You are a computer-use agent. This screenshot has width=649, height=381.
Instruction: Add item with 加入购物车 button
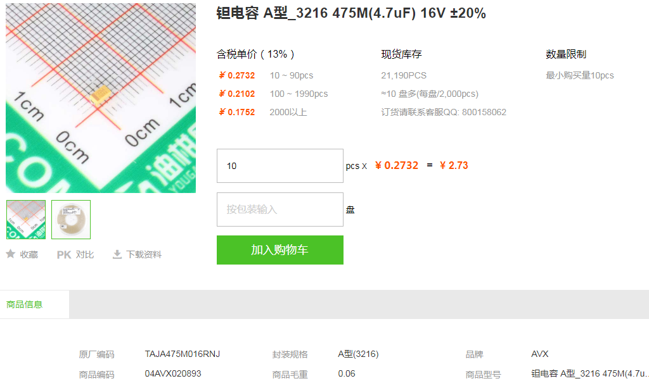(280, 250)
